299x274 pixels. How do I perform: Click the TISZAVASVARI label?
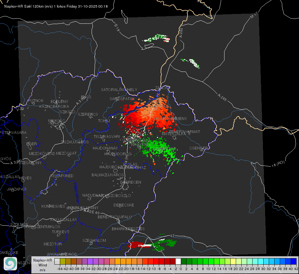tap(107, 136)
